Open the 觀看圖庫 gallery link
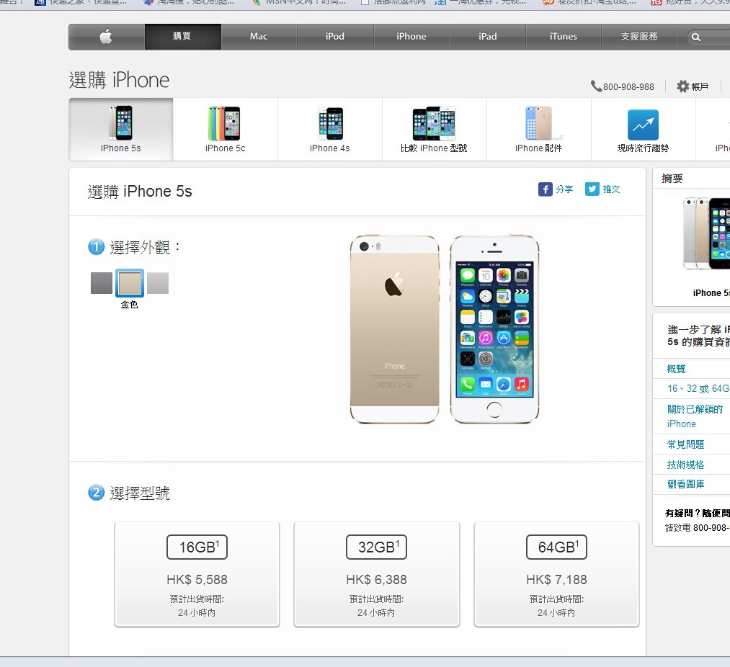730x667 pixels. 685,484
